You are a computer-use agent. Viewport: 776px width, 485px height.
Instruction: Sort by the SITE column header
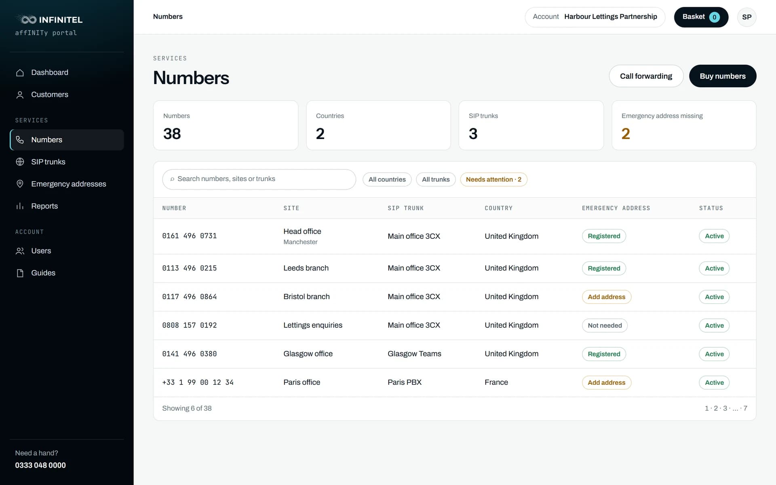pyautogui.click(x=291, y=208)
